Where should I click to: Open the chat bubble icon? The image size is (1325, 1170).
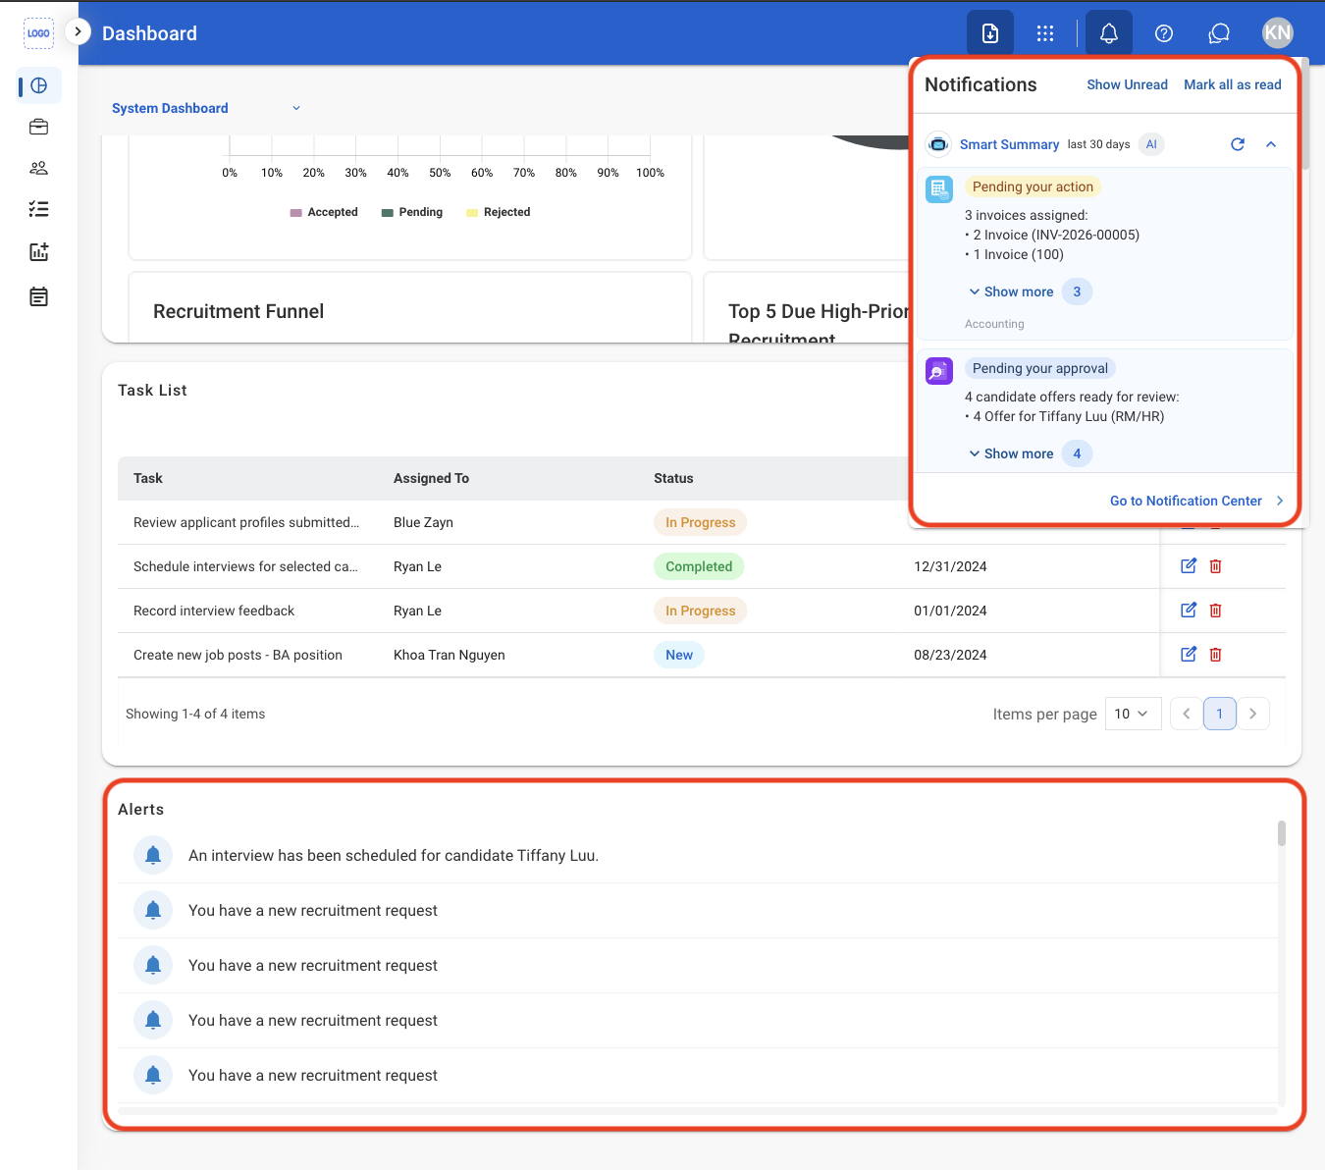pyautogui.click(x=1219, y=33)
